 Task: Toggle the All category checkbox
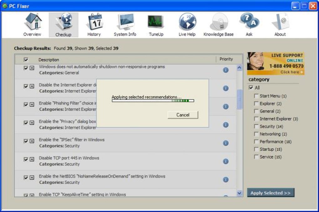(251, 88)
